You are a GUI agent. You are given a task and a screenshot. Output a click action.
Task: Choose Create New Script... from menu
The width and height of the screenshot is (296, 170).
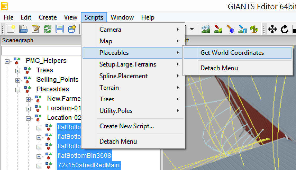pyautogui.click(x=133, y=126)
